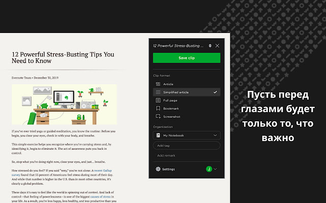Select the Screenshot clip format

[186, 116]
